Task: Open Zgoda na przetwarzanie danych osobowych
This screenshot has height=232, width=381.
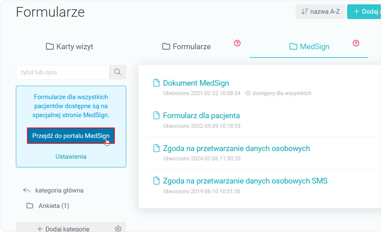Action: tap(236, 148)
